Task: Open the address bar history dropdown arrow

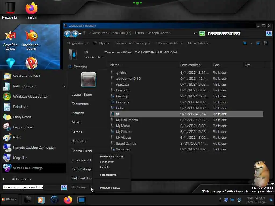Action: (195, 33)
